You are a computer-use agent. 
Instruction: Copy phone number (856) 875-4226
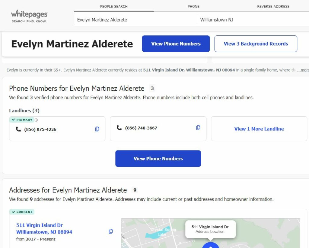tap(97, 129)
